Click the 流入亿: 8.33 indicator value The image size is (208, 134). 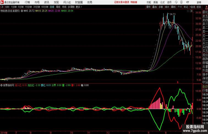[21, 85]
